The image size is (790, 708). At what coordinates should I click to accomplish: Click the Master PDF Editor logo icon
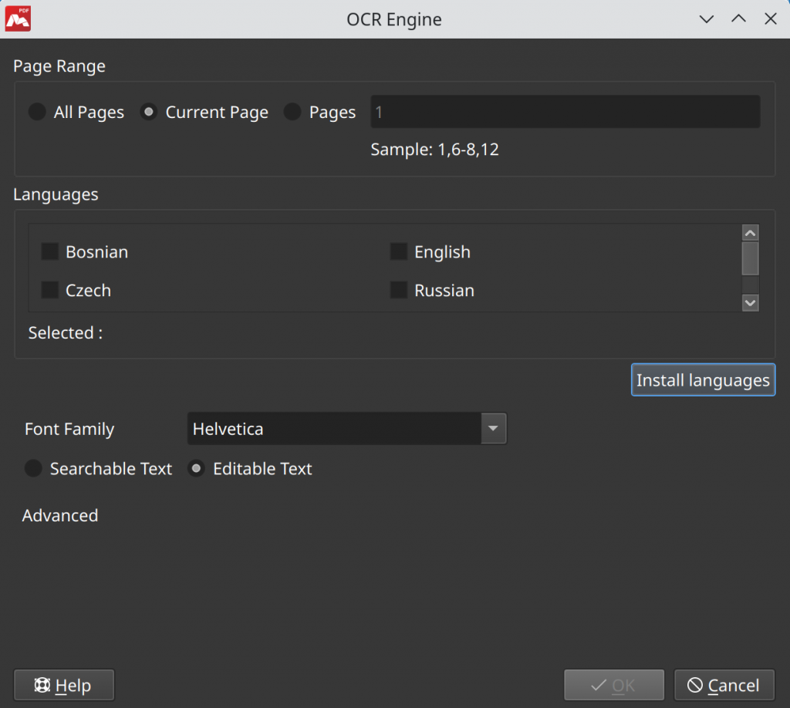(x=17, y=18)
